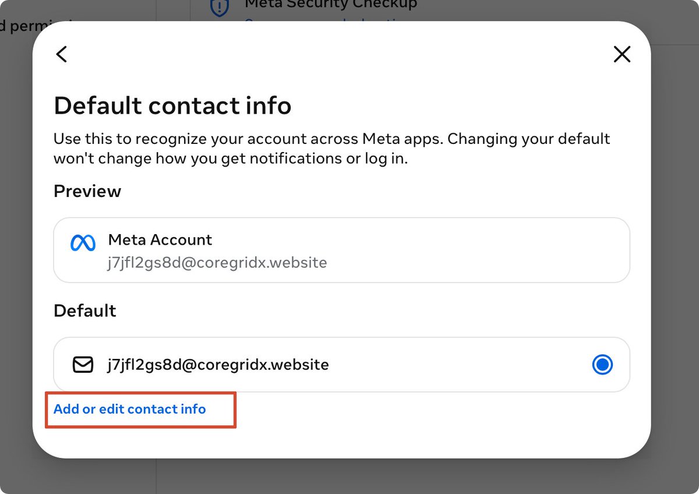
Task: Click the "Default" section heading
Action: click(x=85, y=310)
